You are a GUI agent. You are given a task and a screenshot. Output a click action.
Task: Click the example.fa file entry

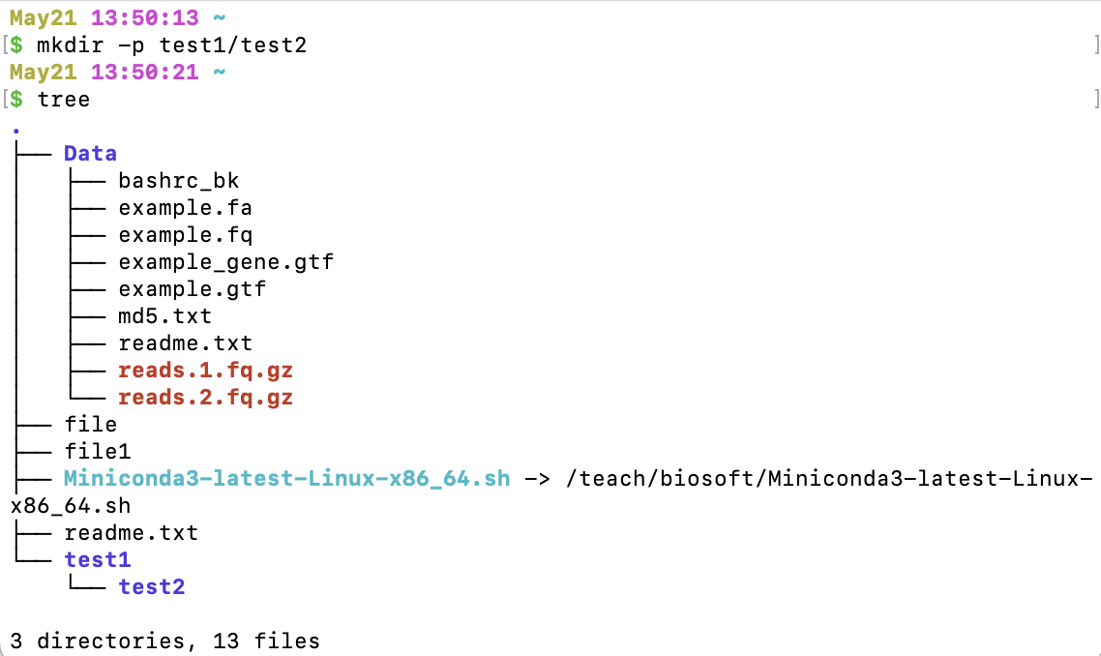pos(185,208)
